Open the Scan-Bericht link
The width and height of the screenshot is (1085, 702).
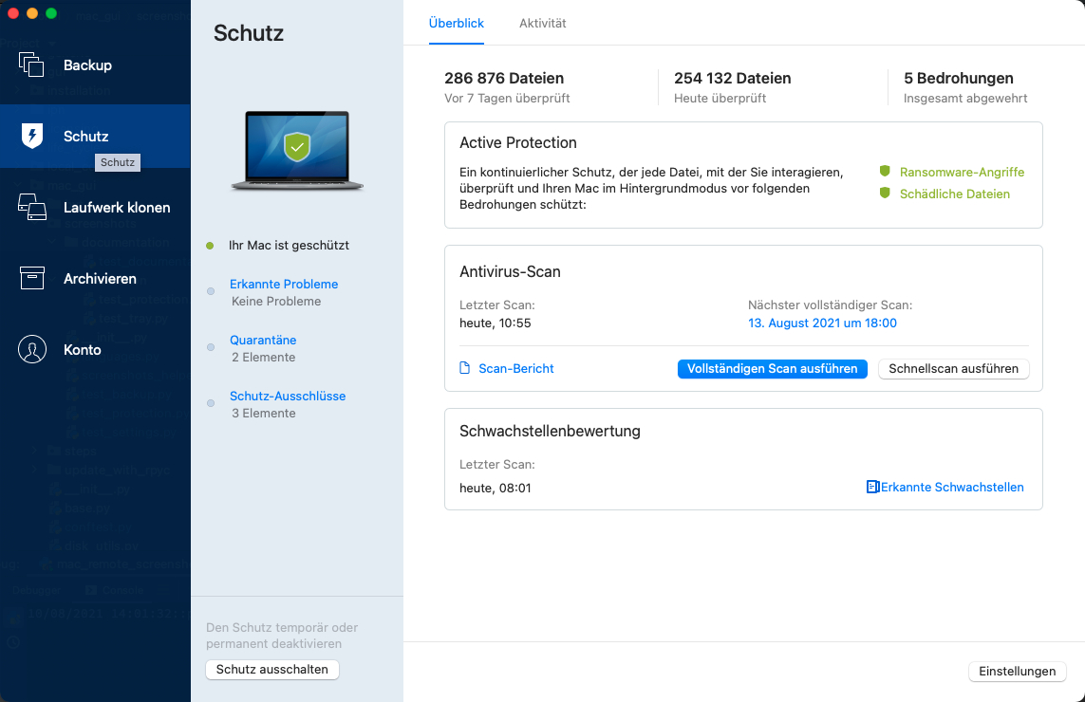516,369
